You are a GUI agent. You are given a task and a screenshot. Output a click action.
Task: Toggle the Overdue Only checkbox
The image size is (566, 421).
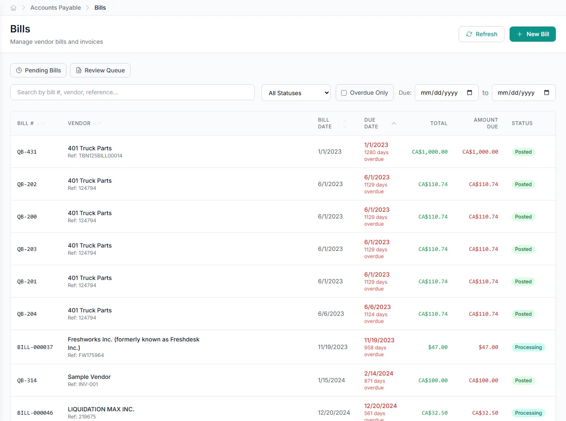[344, 93]
